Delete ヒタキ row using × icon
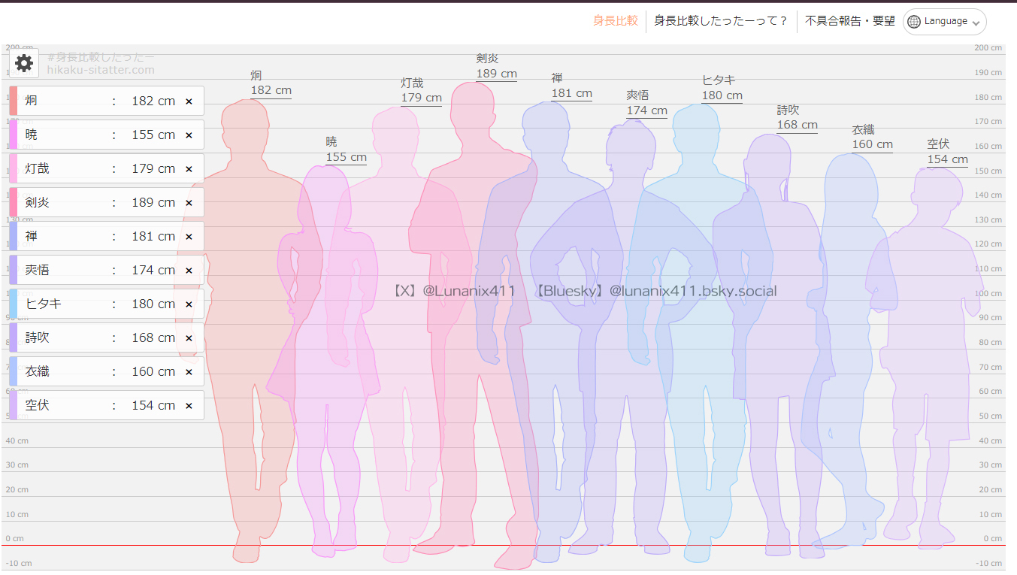The image size is (1017, 575). [x=189, y=304]
